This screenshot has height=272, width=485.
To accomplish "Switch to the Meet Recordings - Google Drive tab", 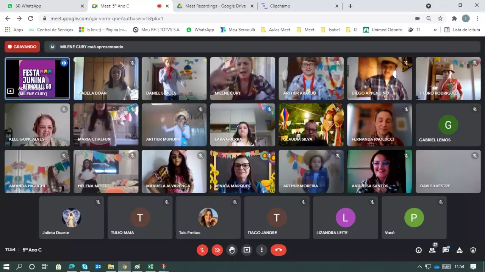I will click(215, 6).
